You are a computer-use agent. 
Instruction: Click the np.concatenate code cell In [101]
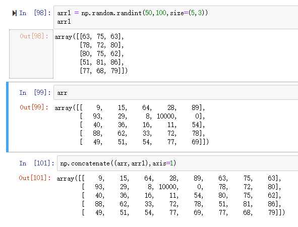(x=177, y=163)
